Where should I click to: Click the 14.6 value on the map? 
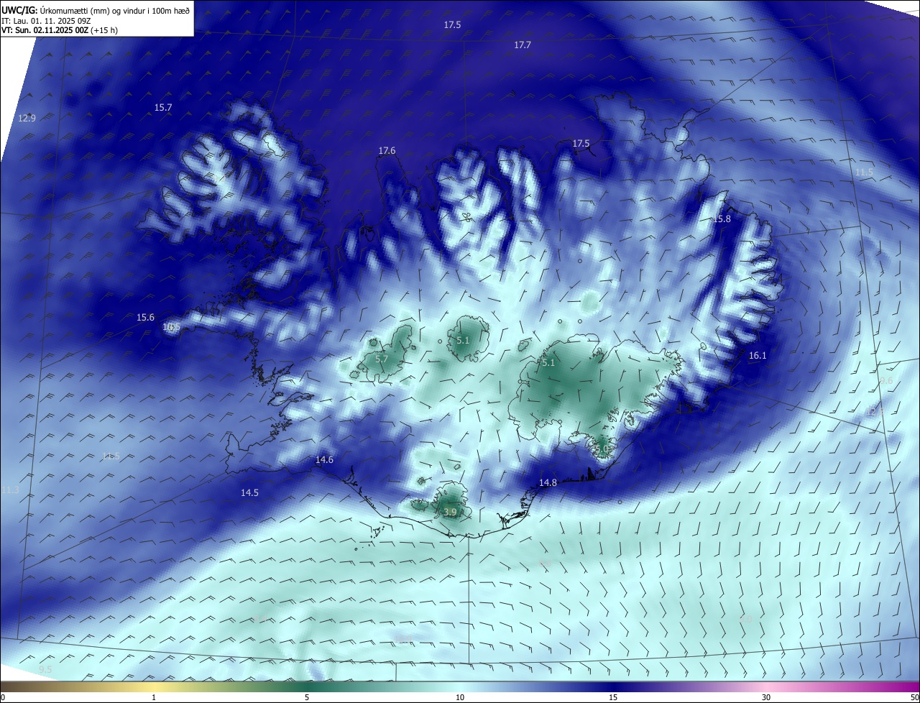coord(324,459)
